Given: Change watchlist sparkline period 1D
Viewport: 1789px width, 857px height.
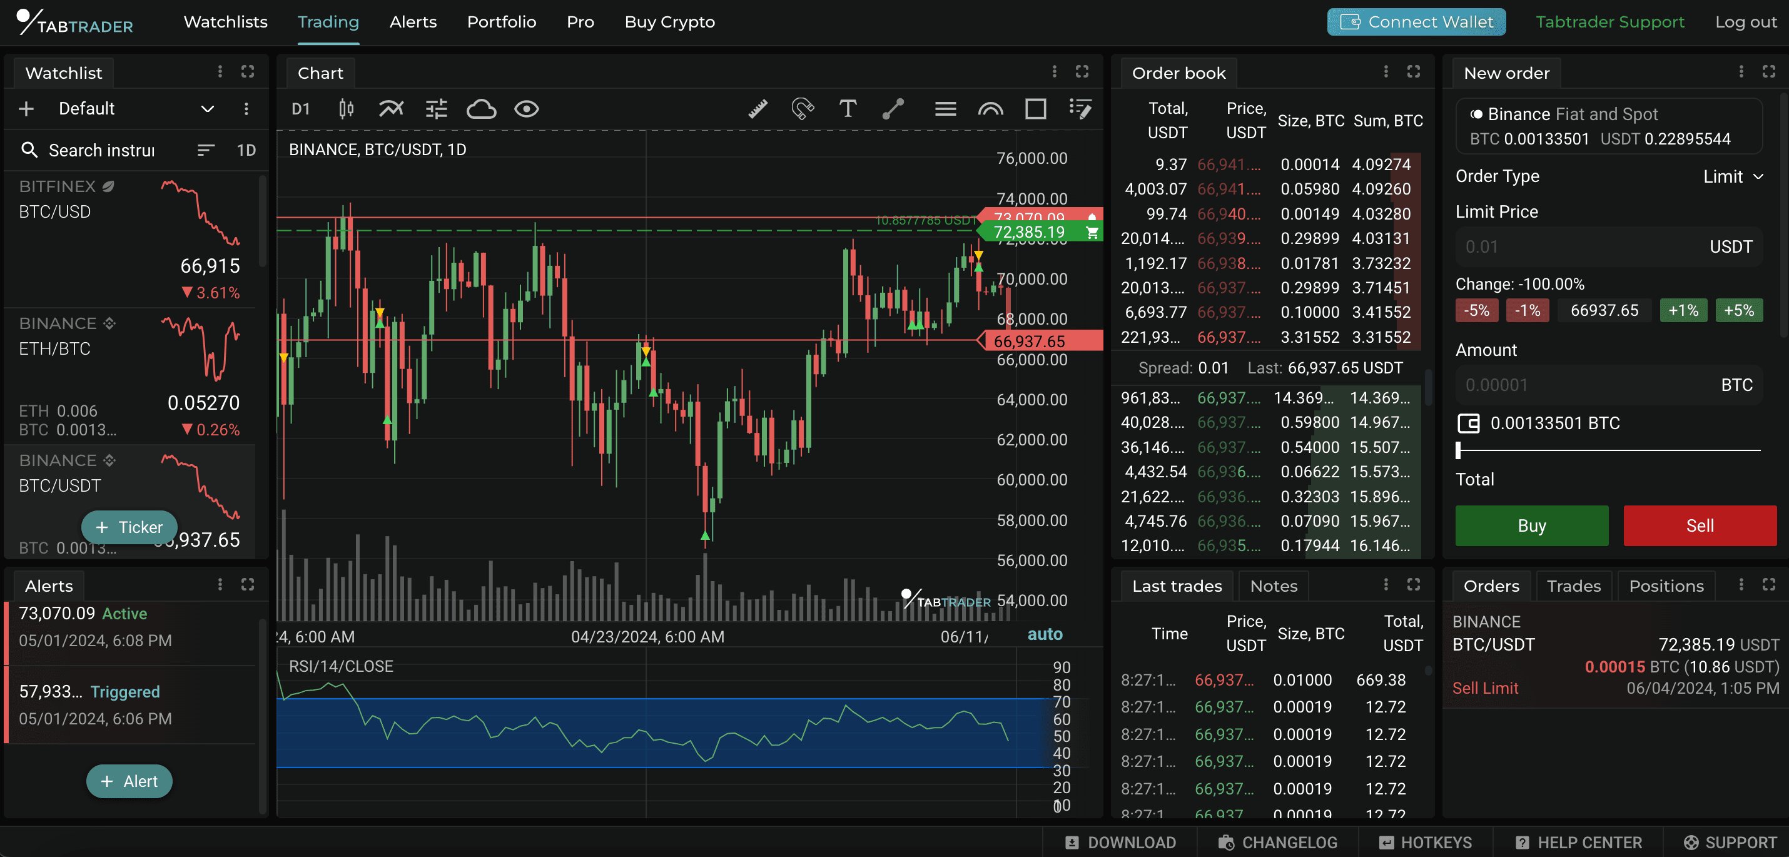Looking at the screenshot, I should point(246,150).
